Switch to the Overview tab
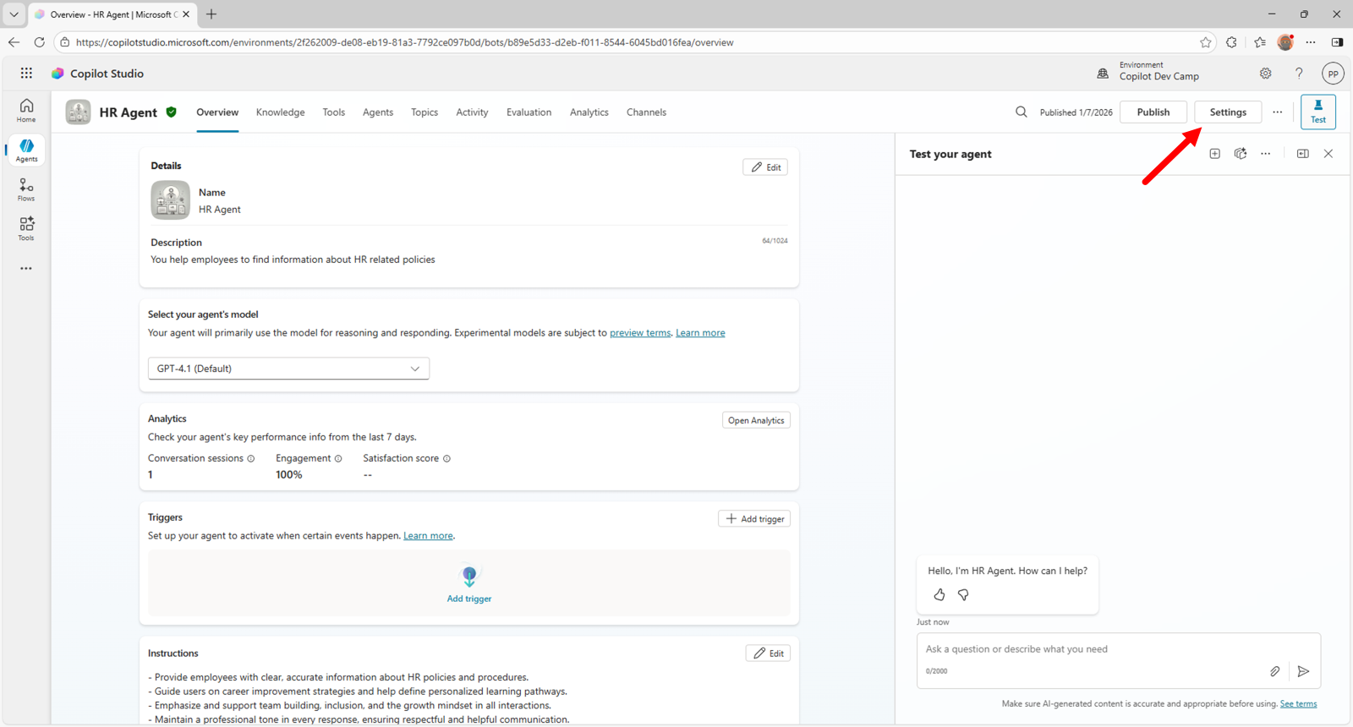The width and height of the screenshot is (1353, 727). 217,112
